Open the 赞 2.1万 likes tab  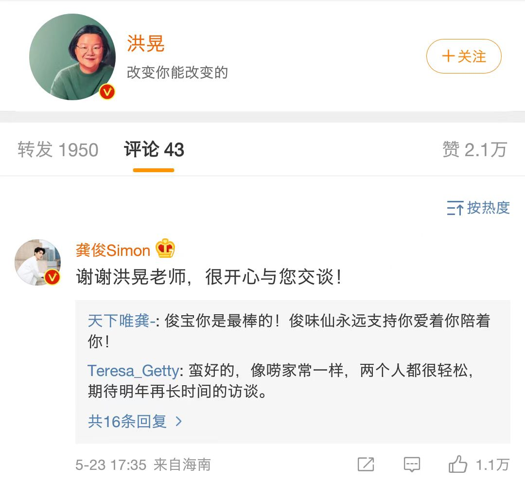(474, 150)
